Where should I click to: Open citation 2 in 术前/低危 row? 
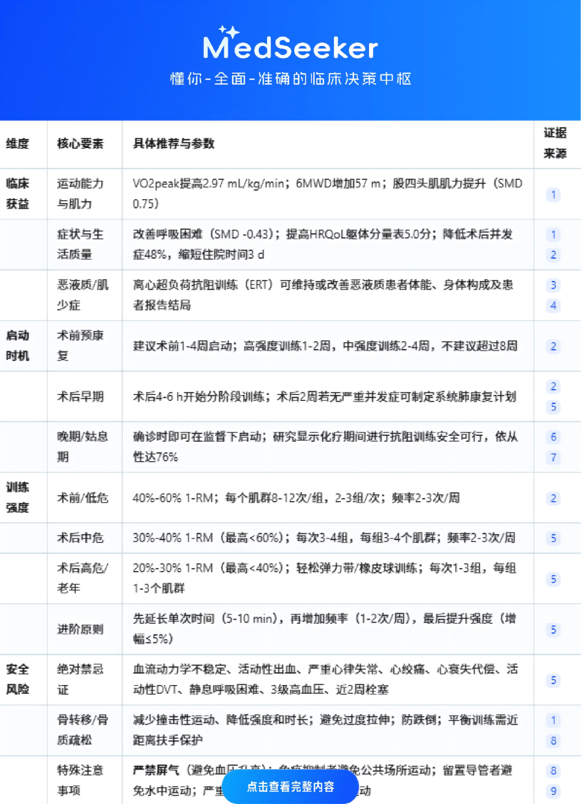pos(553,498)
